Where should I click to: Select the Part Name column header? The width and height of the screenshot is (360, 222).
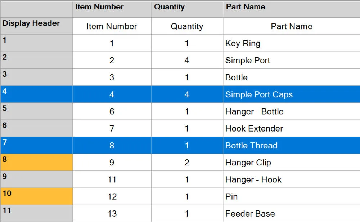[292, 9]
